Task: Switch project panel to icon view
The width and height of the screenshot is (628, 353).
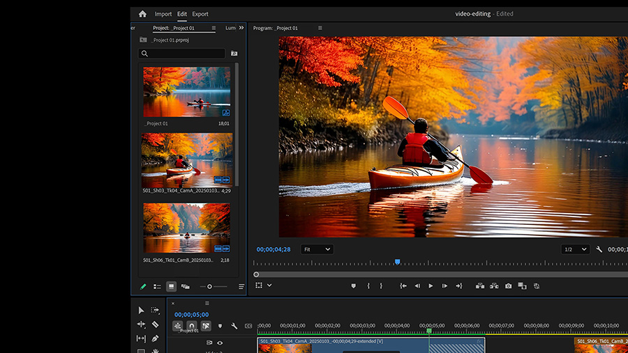Action: point(171,286)
